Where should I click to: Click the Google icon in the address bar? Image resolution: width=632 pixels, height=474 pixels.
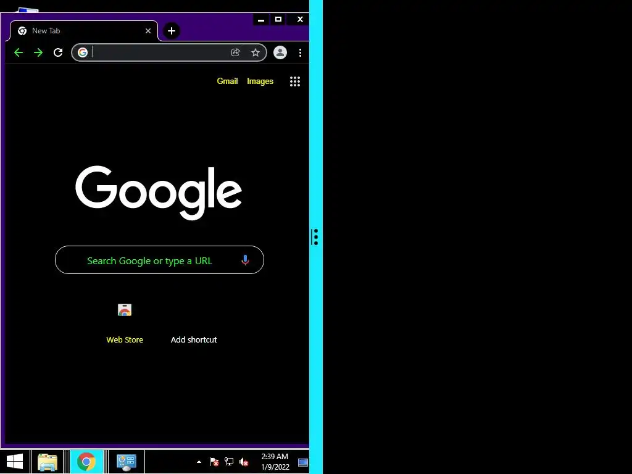click(x=83, y=52)
